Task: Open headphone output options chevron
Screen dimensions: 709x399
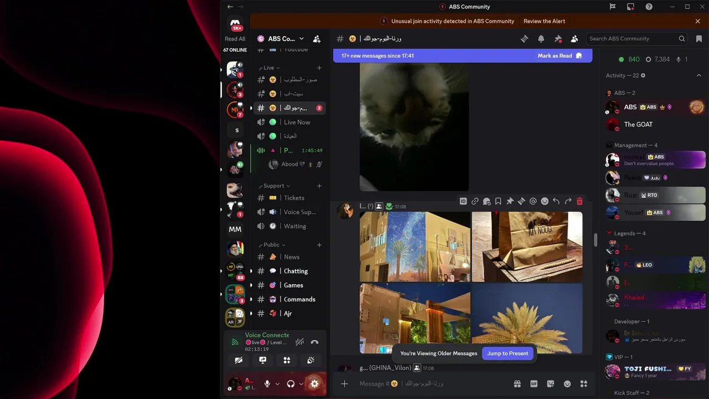Action: (x=301, y=383)
